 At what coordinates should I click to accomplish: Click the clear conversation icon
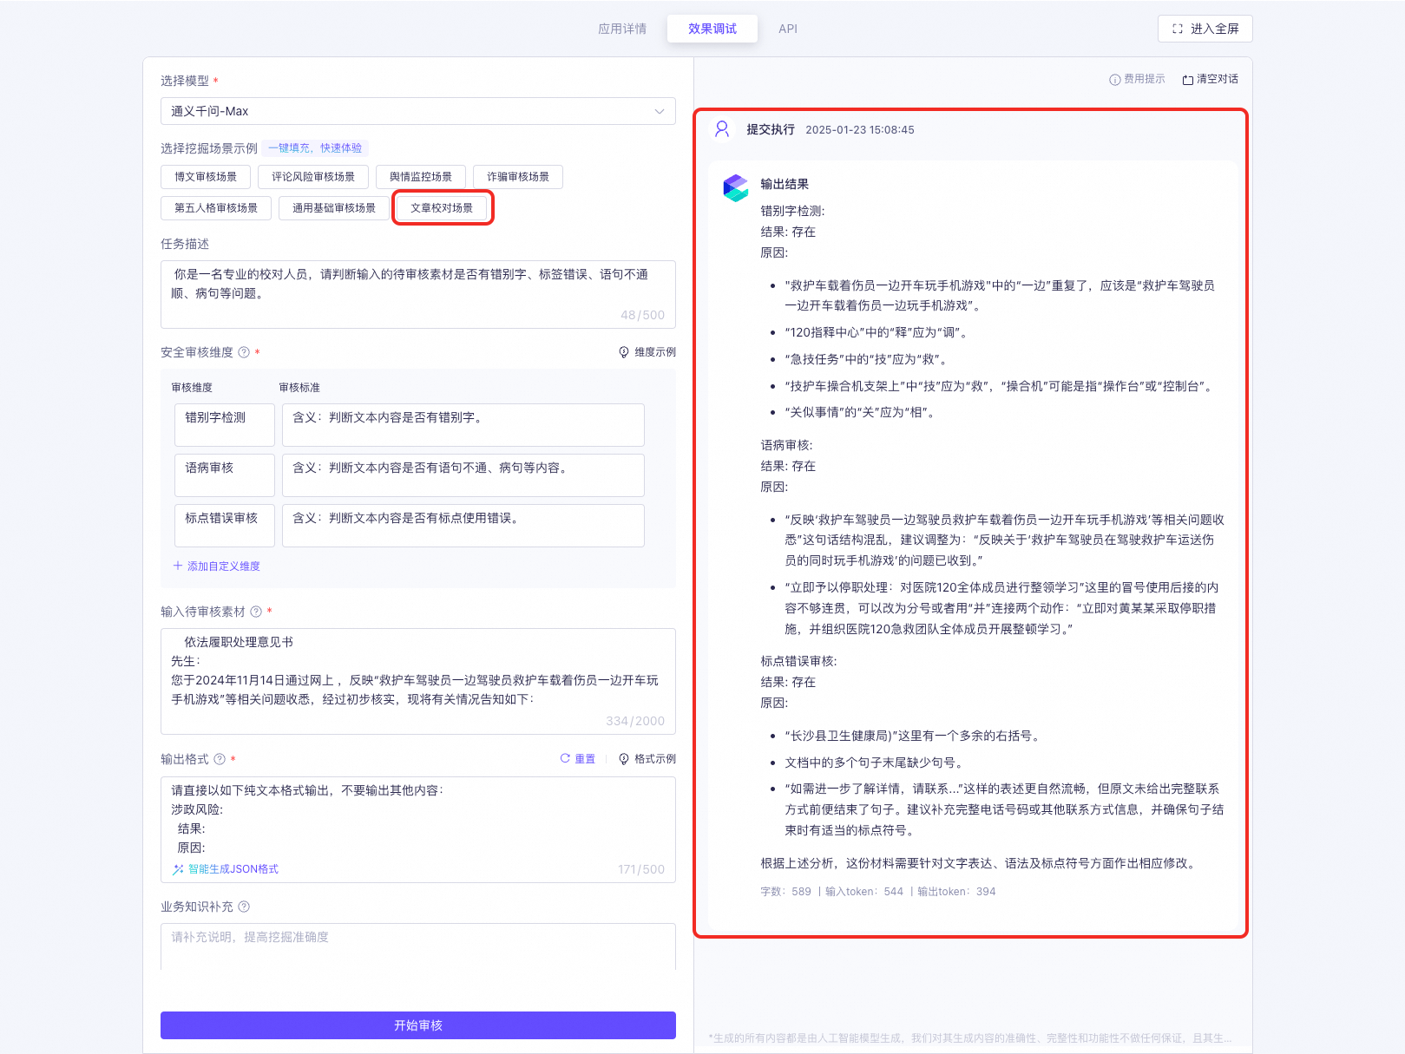pyautogui.click(x=1188, y=80)
